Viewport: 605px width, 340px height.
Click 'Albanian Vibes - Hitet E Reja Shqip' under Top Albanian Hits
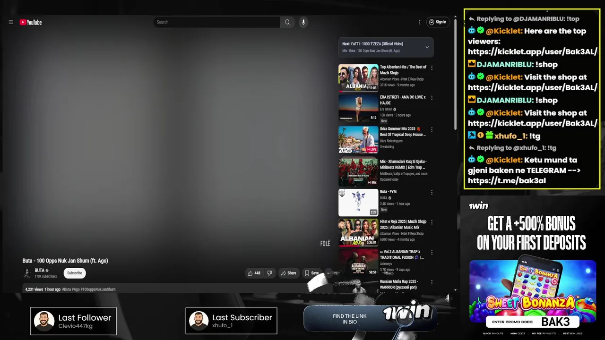[x=402, y=79]
